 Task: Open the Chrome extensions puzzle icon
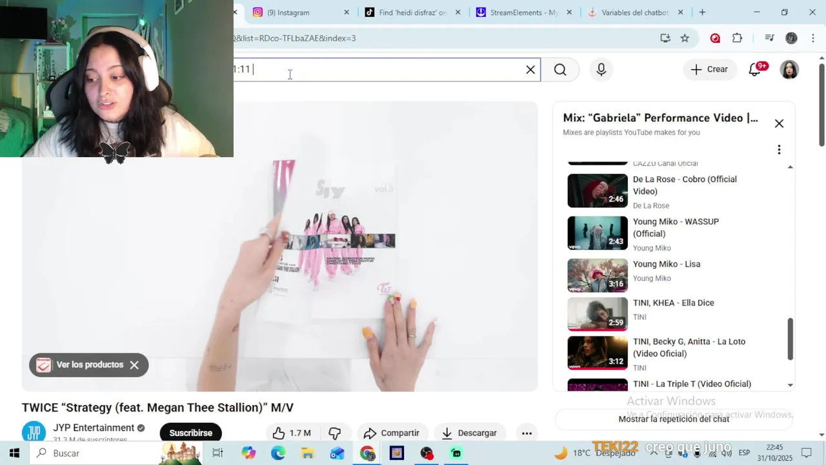tap(738, 38)
